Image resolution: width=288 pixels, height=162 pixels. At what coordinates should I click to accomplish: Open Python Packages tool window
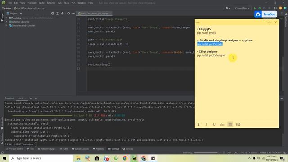click(47, 149)
